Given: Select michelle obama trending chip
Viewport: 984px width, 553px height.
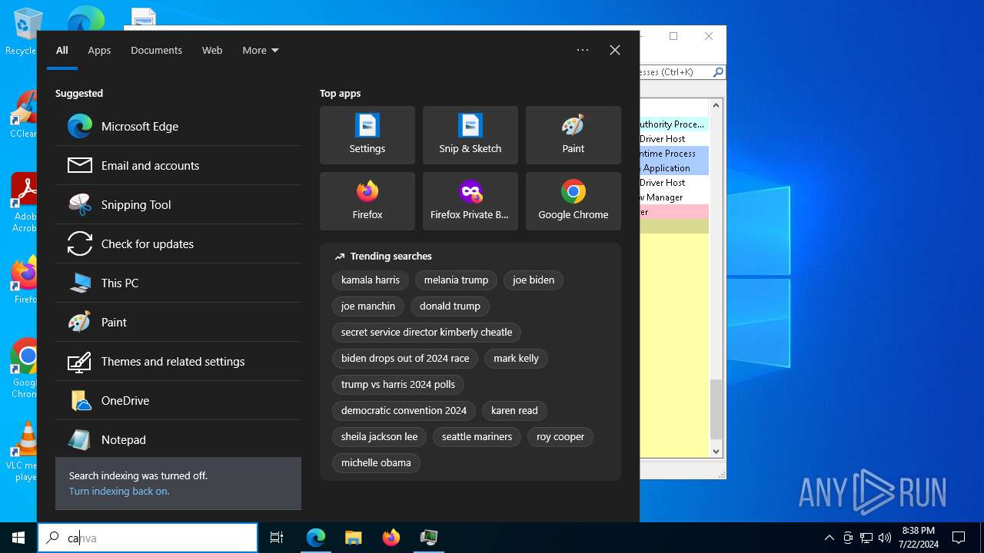Looking at the screenshot, I should [x=376, y=463].
